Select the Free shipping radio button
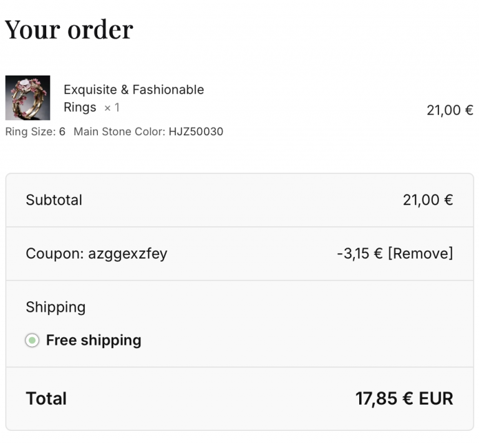479x444 pixels. pos(32,340)
